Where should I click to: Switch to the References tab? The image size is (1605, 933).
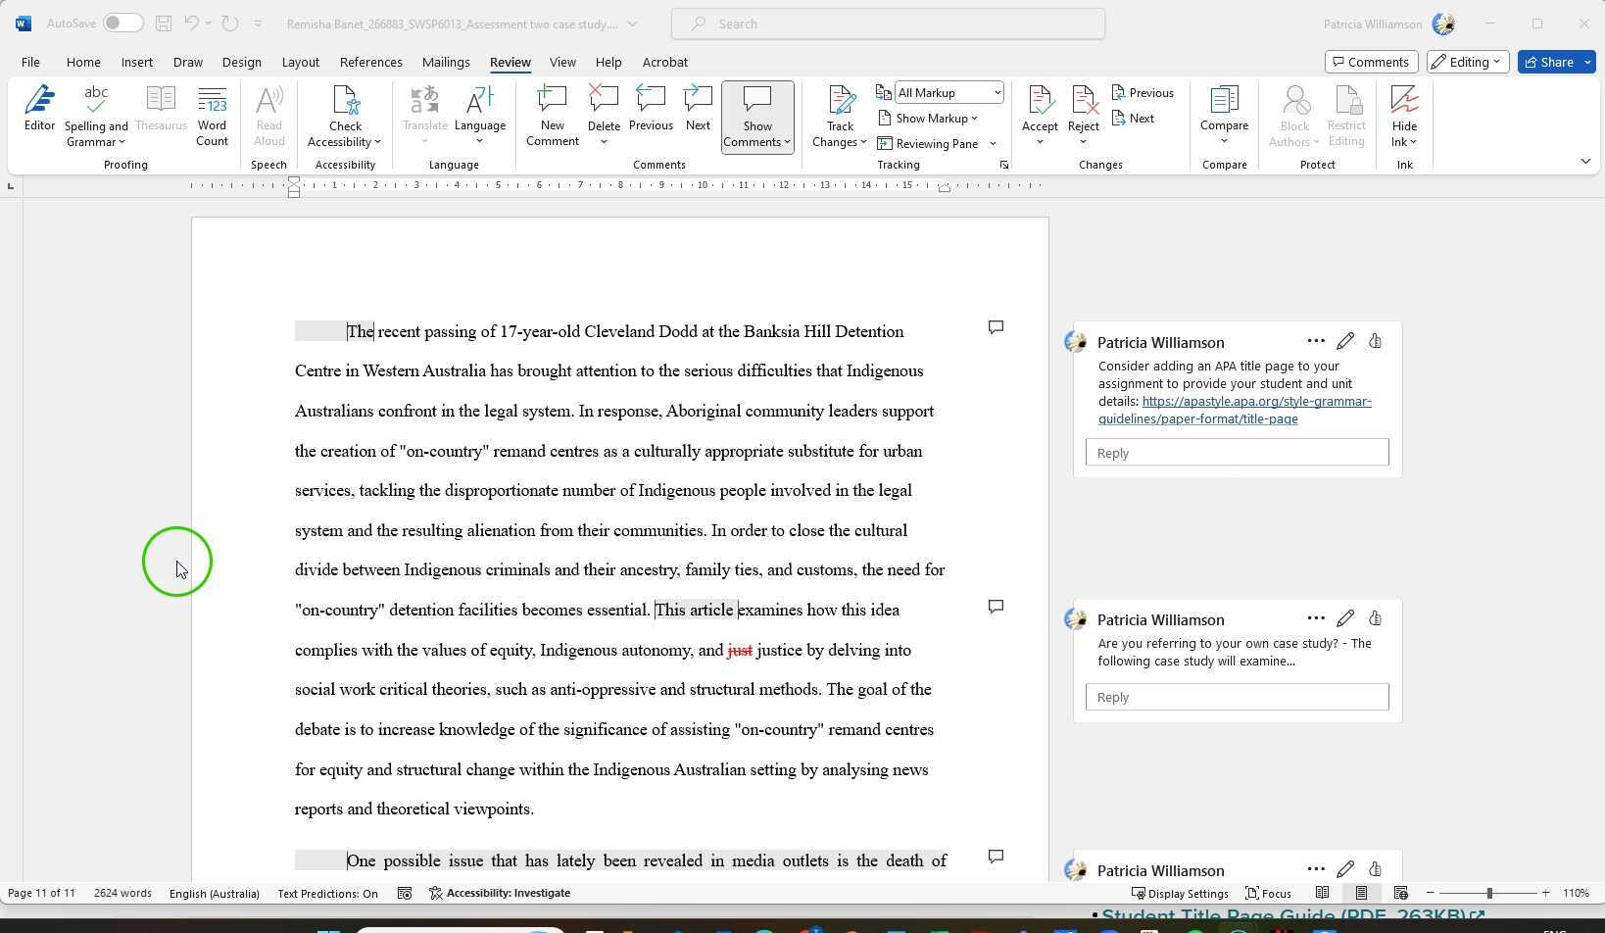pyautogui.click(x=370, y=62)
